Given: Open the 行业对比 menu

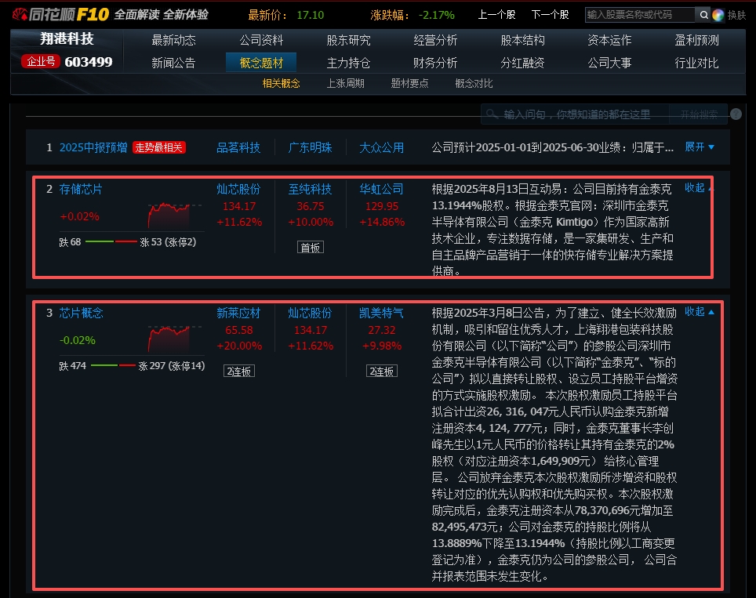Looking at the screenshot, I should (x=696, y=63).
